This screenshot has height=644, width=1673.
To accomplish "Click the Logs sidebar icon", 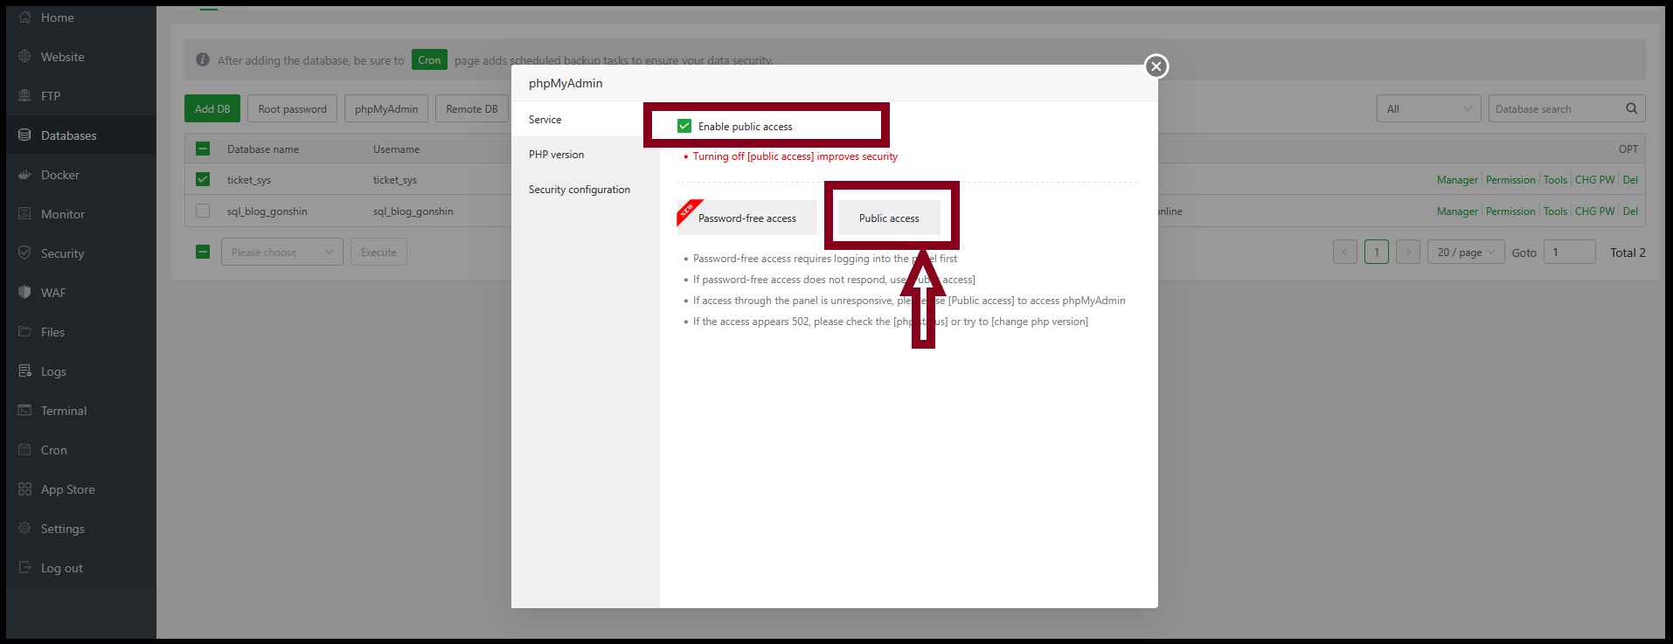I will click(x=24, y=371).
